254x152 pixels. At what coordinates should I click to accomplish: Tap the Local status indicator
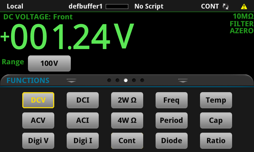pos(15,6)
